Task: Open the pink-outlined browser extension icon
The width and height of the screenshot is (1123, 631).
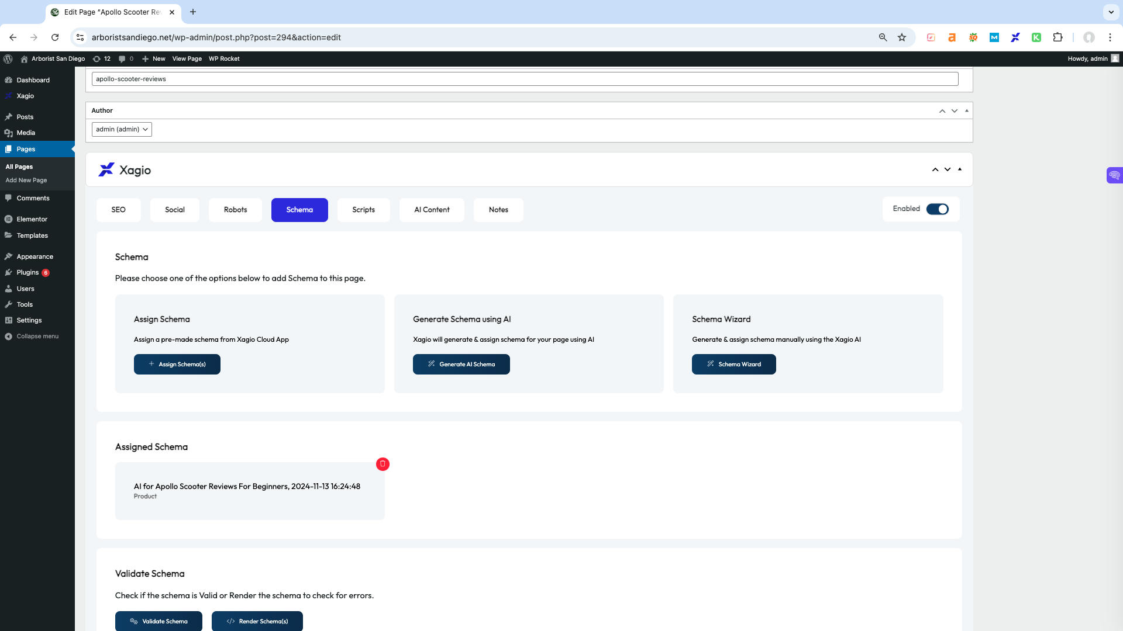Action: (x=931, y=37)
